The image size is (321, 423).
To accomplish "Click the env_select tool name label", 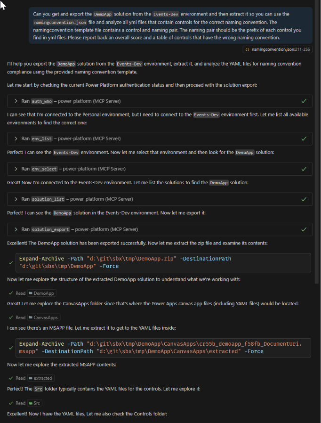I will [44, 169].
